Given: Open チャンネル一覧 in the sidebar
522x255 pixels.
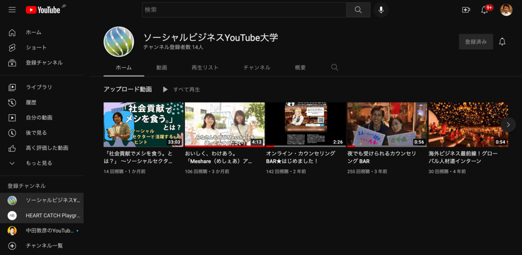Looking at the screenshot, I should coord(44,246).
